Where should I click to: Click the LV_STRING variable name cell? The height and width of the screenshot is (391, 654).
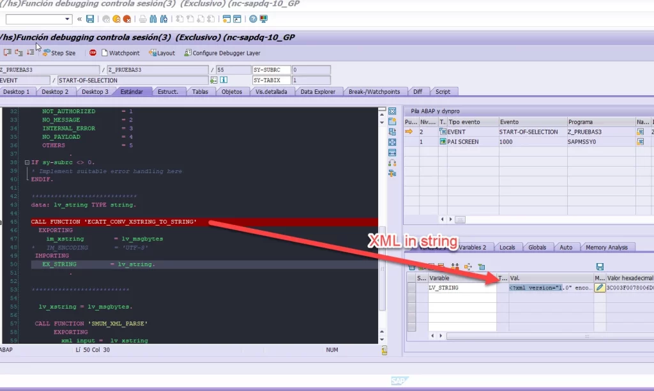tap(462, 287)
